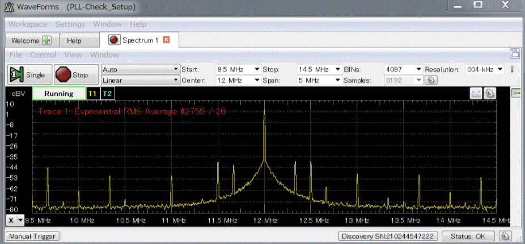Open the Control menu
Screen dimensions: 525x244
(43, 54)
